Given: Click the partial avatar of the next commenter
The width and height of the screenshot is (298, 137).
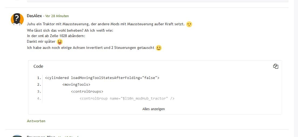Looking at the screenshot, I should [x=17, y=136].
